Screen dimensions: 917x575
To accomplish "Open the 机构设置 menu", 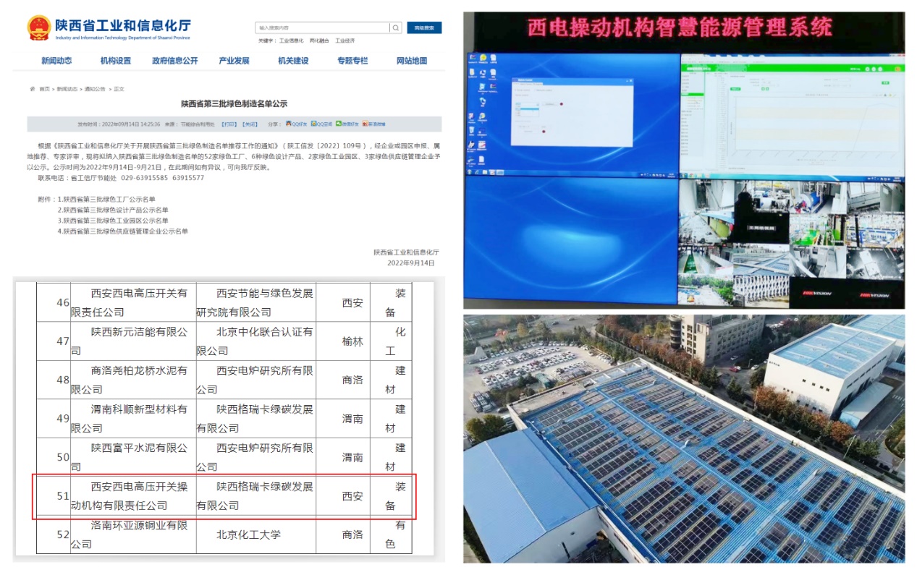I will [x=116, y=61].
